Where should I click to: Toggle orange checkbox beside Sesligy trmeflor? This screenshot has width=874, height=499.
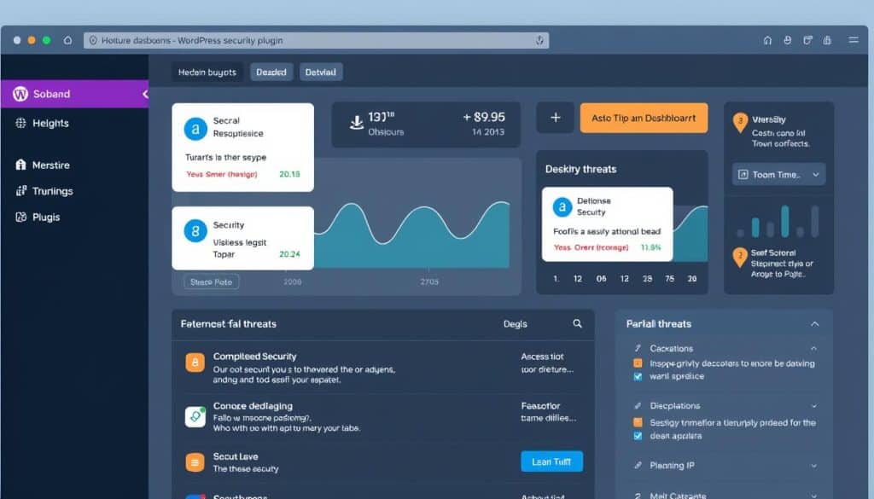pos(638,423)
